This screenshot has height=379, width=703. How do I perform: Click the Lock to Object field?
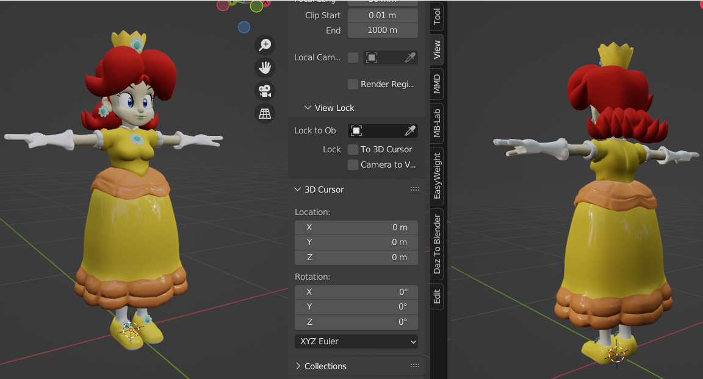[383, 130]
